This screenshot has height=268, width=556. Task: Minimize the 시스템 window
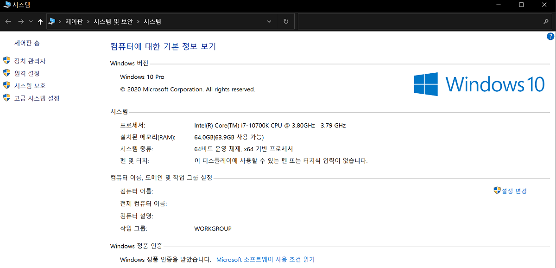[x=499, y=5]
